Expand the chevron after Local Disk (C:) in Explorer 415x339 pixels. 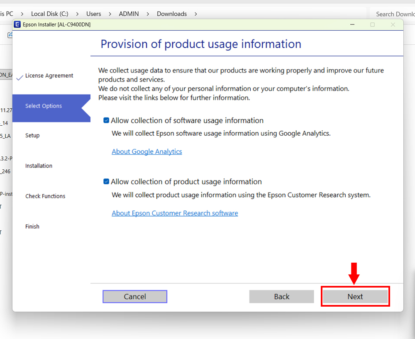point(77,14)
